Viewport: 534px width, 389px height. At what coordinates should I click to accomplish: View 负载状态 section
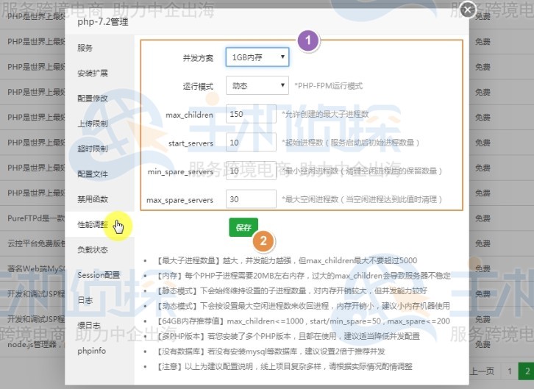[x=93, y=249]
